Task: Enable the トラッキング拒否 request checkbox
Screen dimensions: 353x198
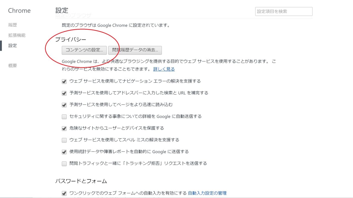Action: pos(64,164)
